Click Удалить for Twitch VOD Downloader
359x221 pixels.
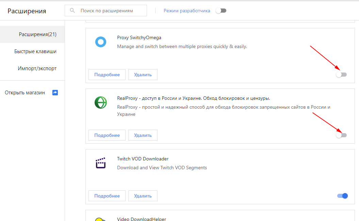(143, 196)
